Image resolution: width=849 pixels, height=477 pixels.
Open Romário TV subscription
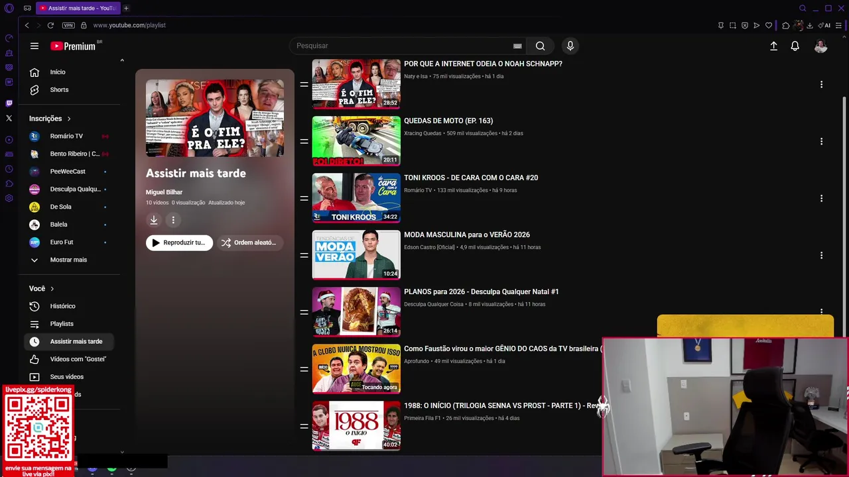(x=68, y=136)
